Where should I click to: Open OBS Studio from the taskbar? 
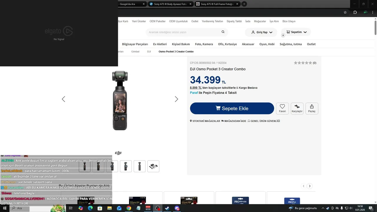click(x=158, y=208)
